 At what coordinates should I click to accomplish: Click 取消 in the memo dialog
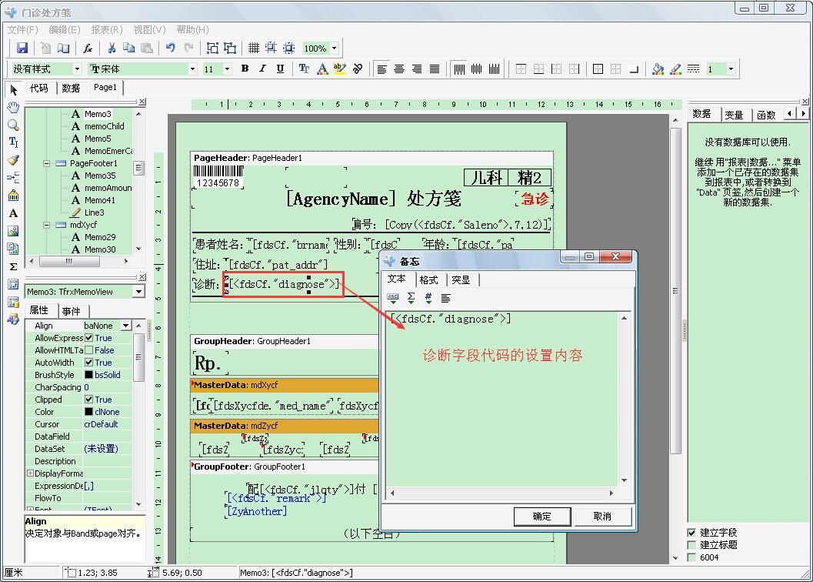pyautogui.click(x=602, y=517)
